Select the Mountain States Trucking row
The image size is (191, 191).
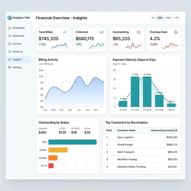tap(142, 167)
